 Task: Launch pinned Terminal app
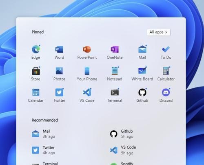pyautogui.click(x=115, y=95)
